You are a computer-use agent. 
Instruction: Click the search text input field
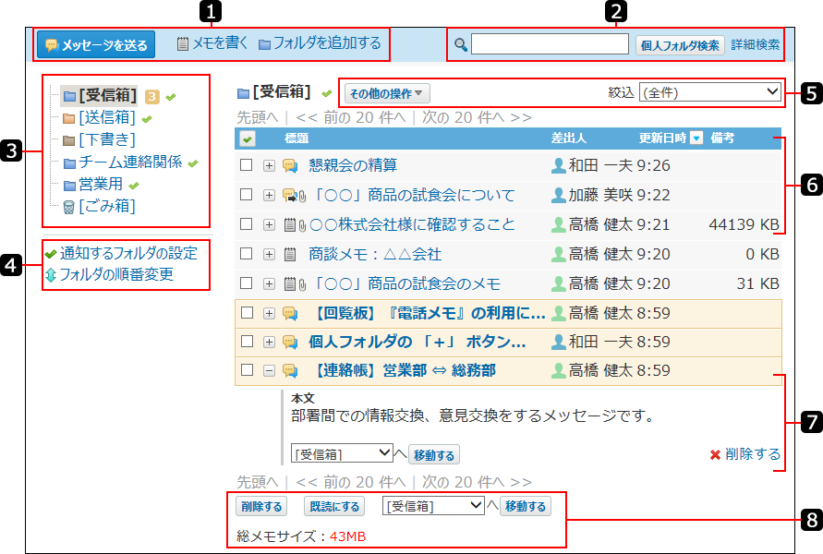(550, 44)
